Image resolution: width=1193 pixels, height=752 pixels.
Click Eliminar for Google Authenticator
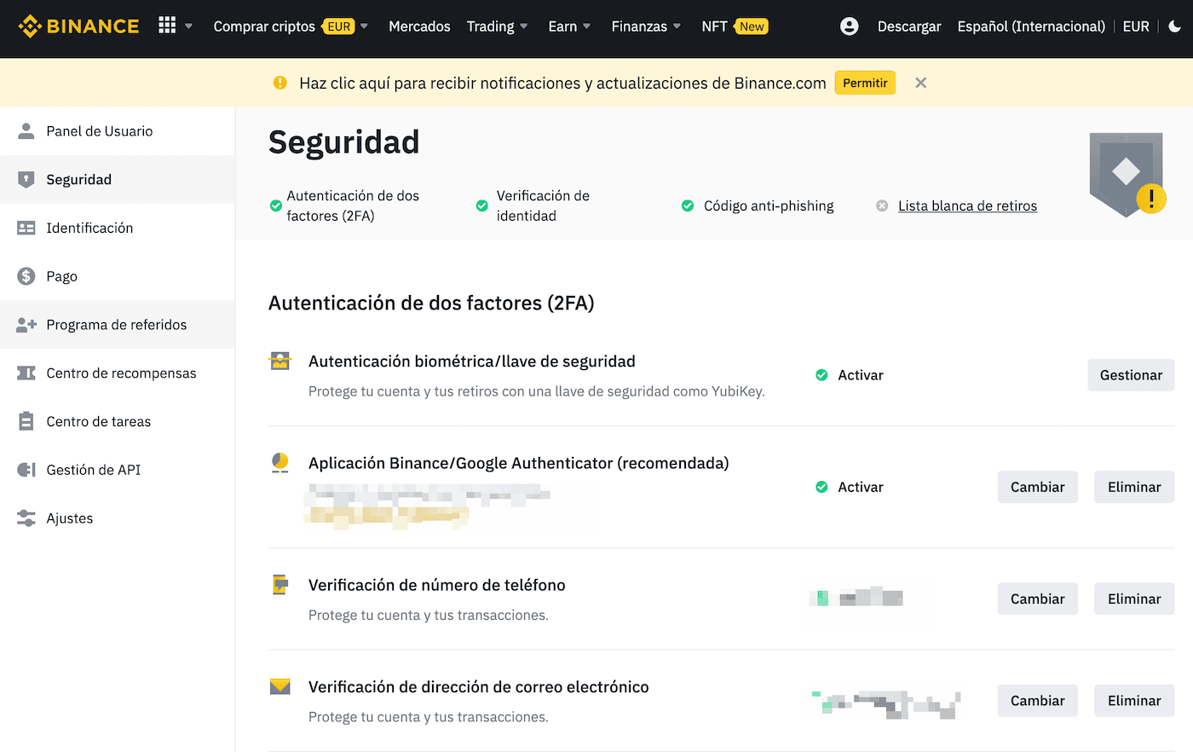tap(1134, 487)
